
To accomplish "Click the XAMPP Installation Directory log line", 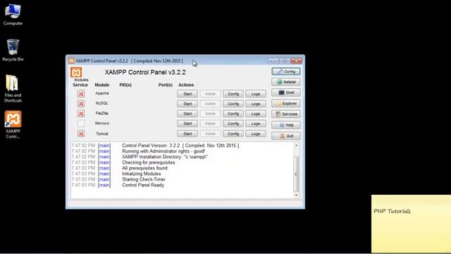I will (x=165, y=157).
